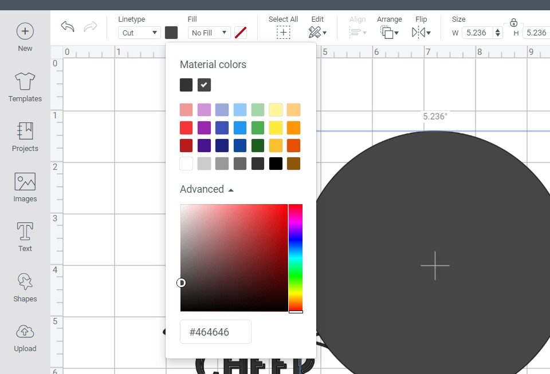550x374 pixels.
Task: Pick the black color swatch
Action: coord(276,164)
